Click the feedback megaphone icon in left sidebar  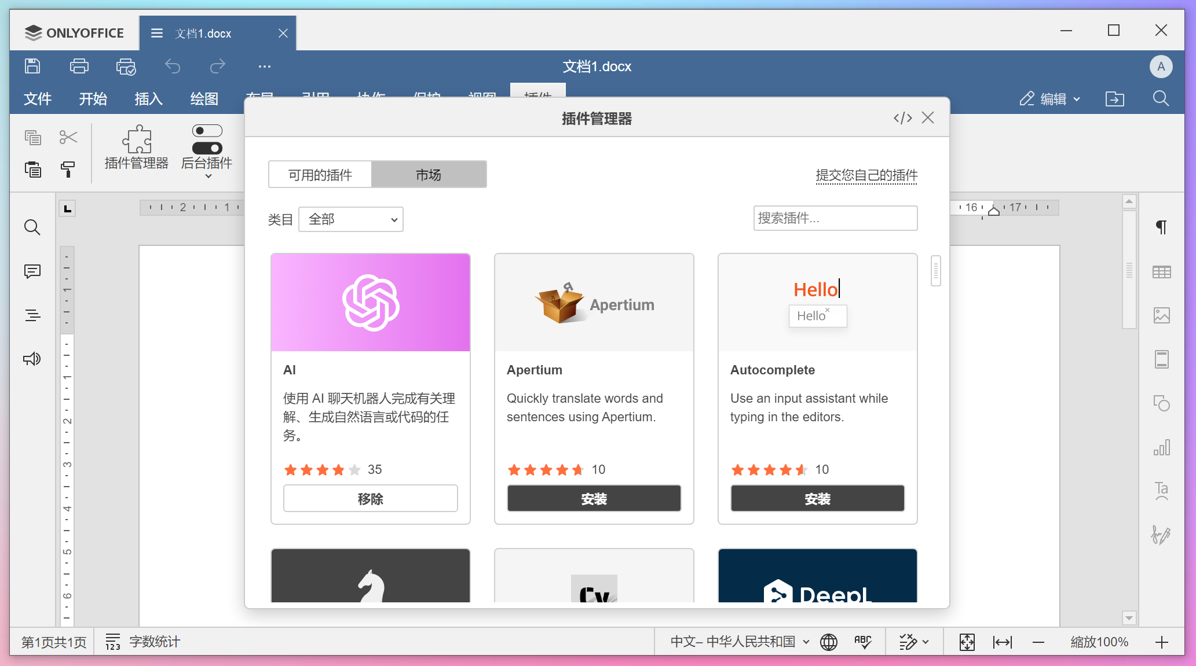click(32, 359)
